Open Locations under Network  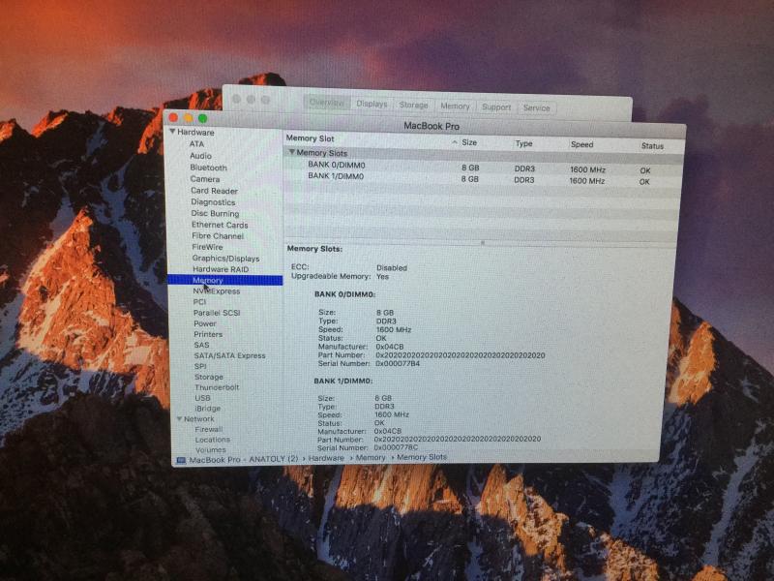coord(213,440)
